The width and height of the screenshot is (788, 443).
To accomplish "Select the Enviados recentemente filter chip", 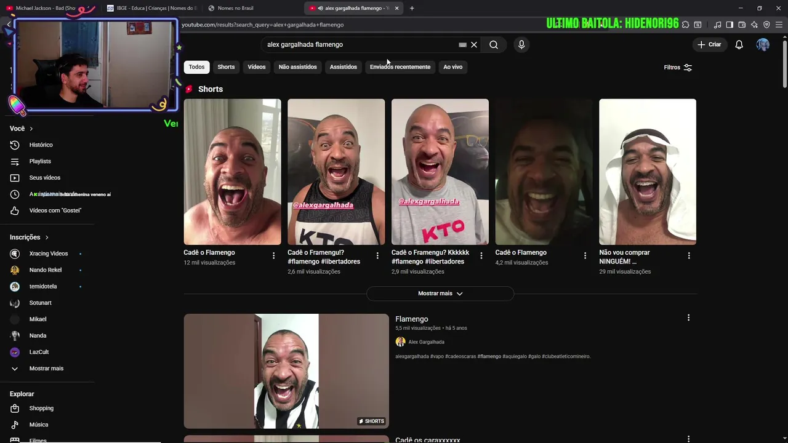I will click(400, 67).
